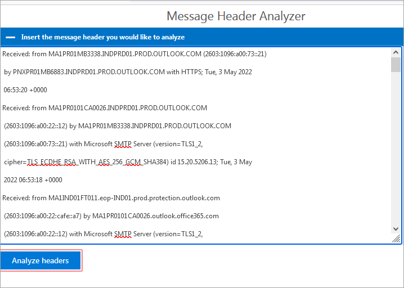Click the 'by PNXPR01MB6883' line with HTTPS
The width and height of the screenshot is (404, 288).
click(128, 72)
